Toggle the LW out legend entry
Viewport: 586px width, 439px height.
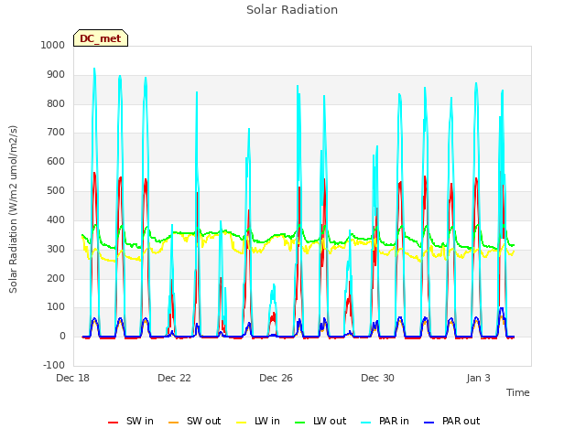(x=320, y=421)
